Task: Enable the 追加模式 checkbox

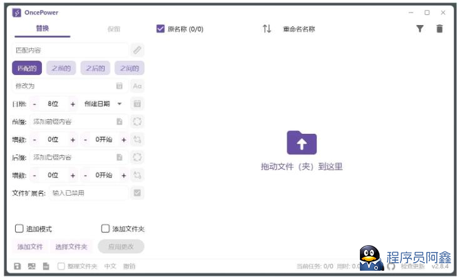Action: pos(19,229)
